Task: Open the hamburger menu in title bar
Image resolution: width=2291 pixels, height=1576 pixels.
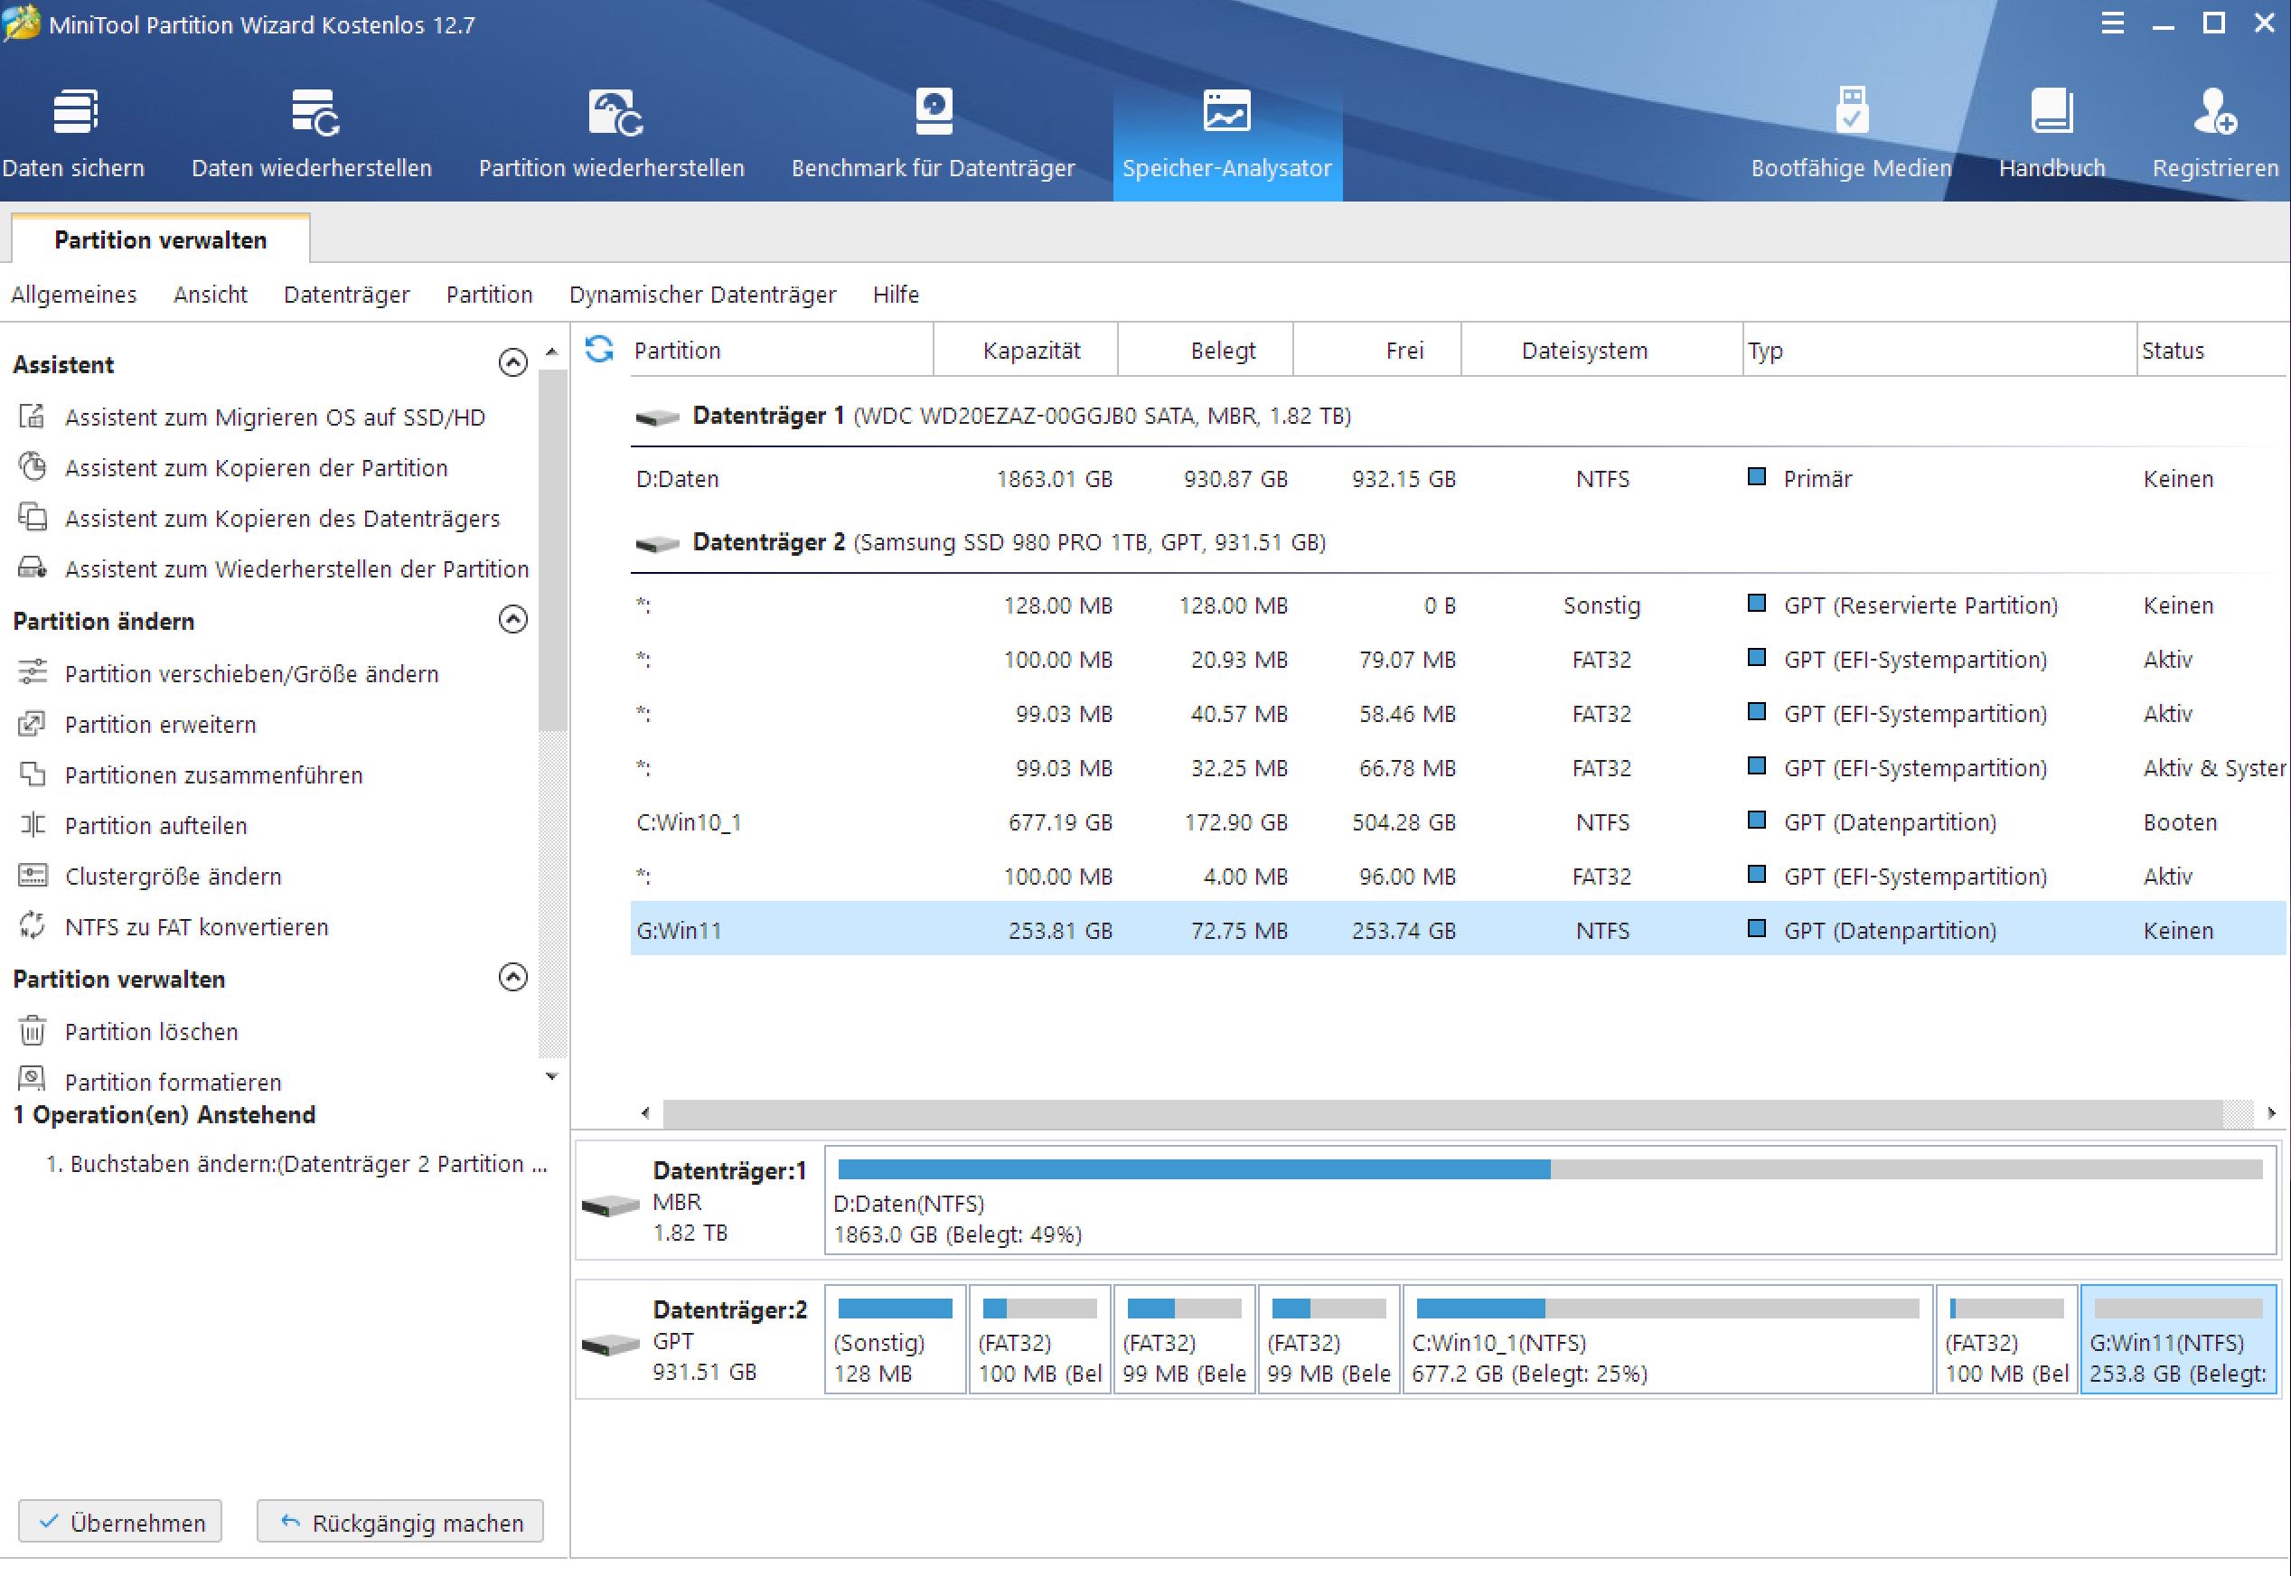Action: (x=2112, y=23)
